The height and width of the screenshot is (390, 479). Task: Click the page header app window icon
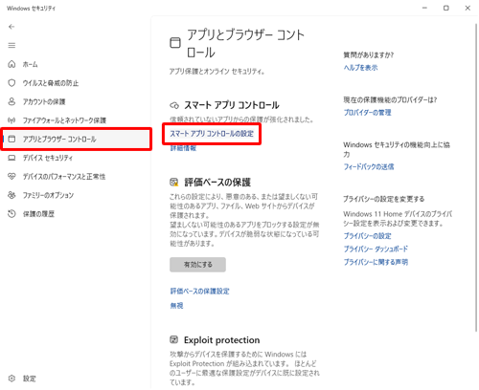pyautogui.click(x=175, y=43)
